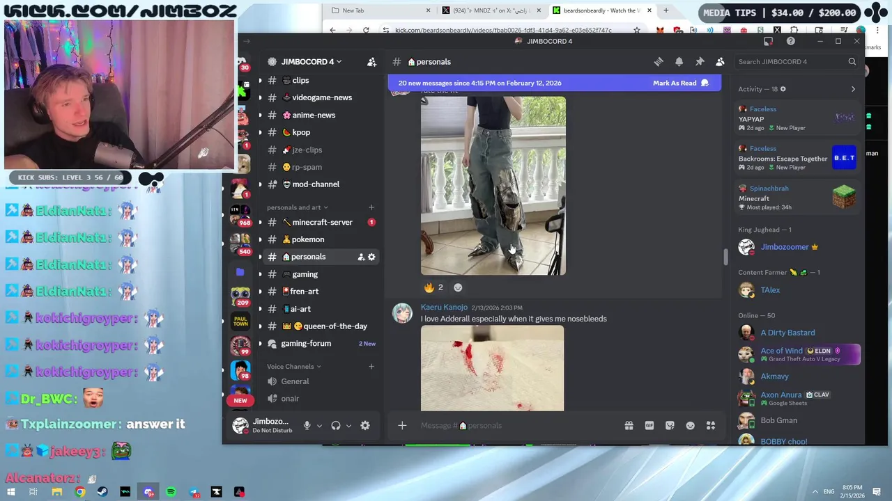Expand arrow beside gaming-forum
Viewport: 892px width, 501px height.
(x=260, y=344)
